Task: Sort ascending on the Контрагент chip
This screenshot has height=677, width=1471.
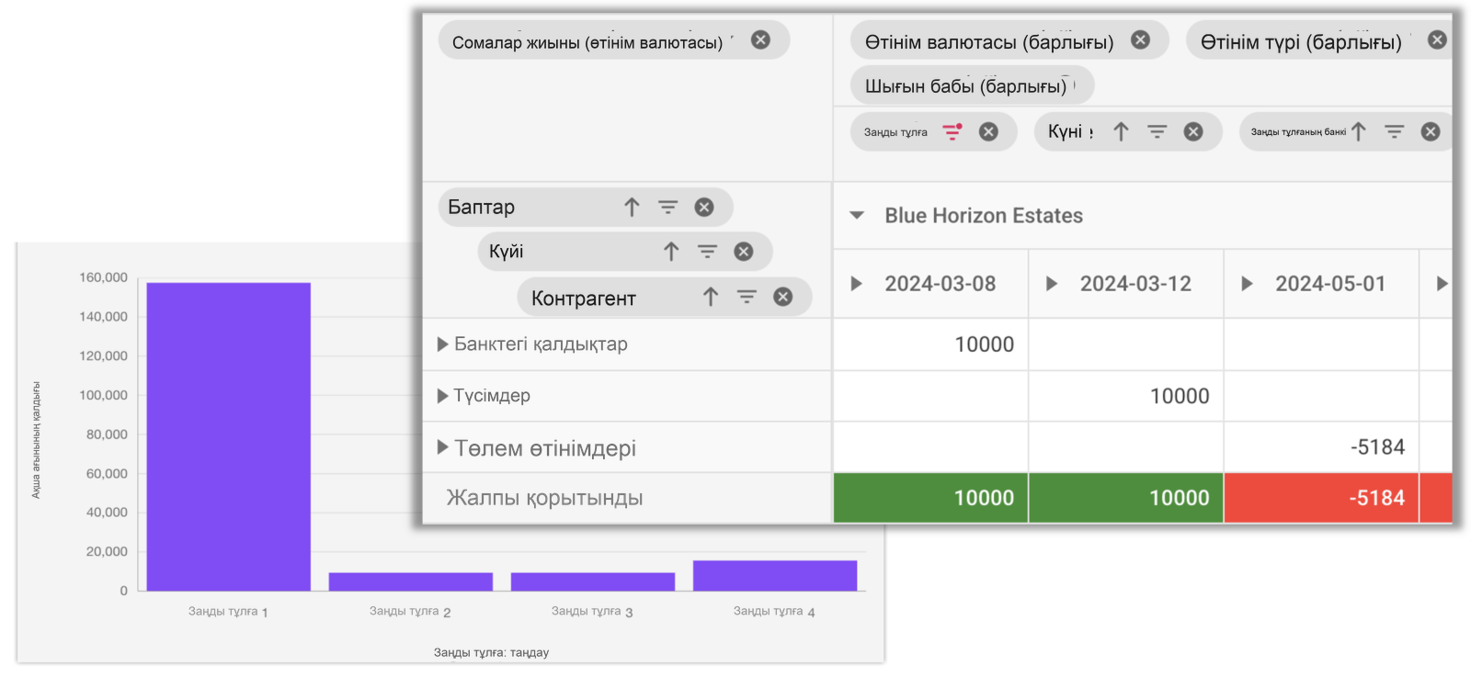Action: (x=711, y=297)
